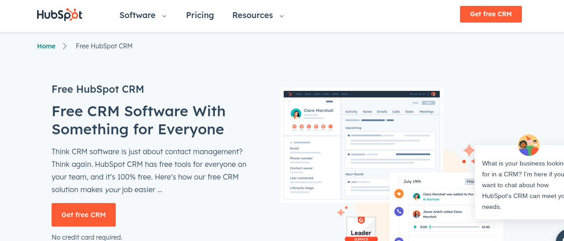The width and height of the screenshot is (564, 241).
Task: Click the G2 Leader Summer badge
Action: [361, 229]
